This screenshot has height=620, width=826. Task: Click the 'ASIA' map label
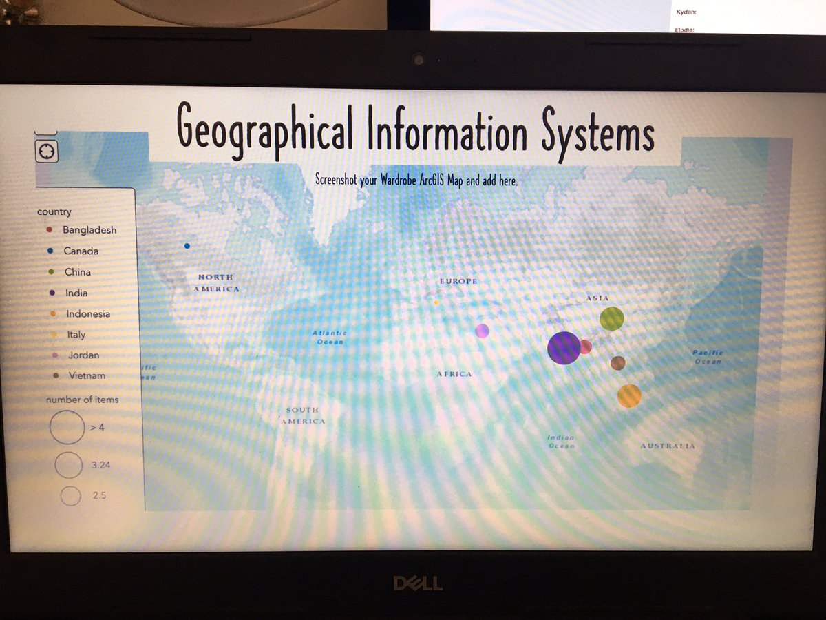[x=597, y=298]
